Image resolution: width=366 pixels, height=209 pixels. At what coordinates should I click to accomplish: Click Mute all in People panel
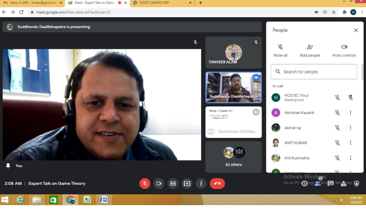click(280, 51)
